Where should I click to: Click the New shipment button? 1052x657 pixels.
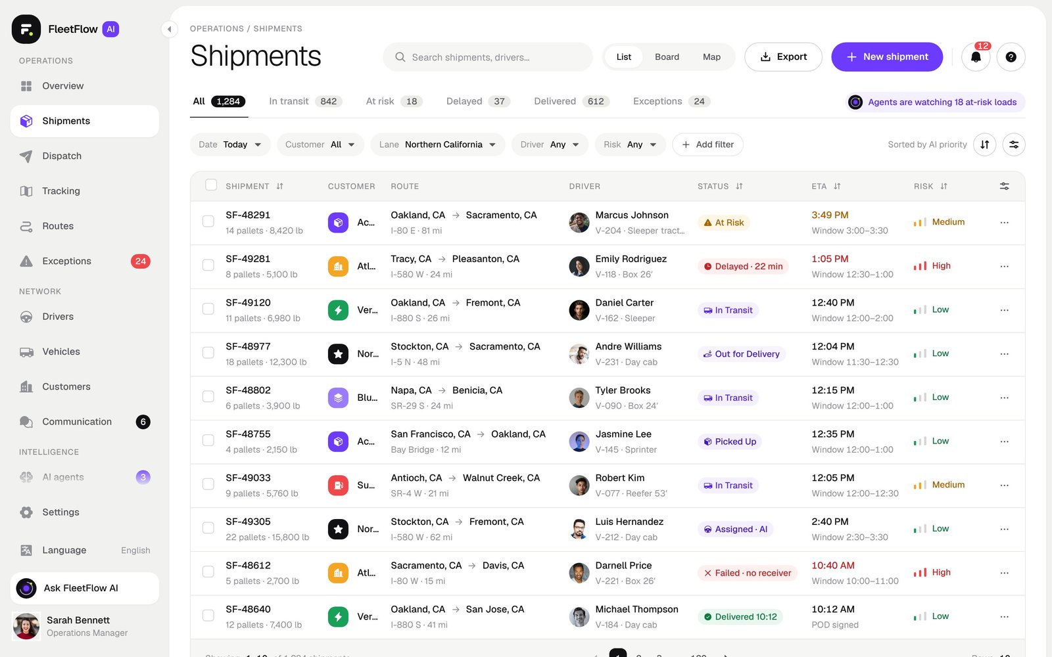(x=887, y=57)
